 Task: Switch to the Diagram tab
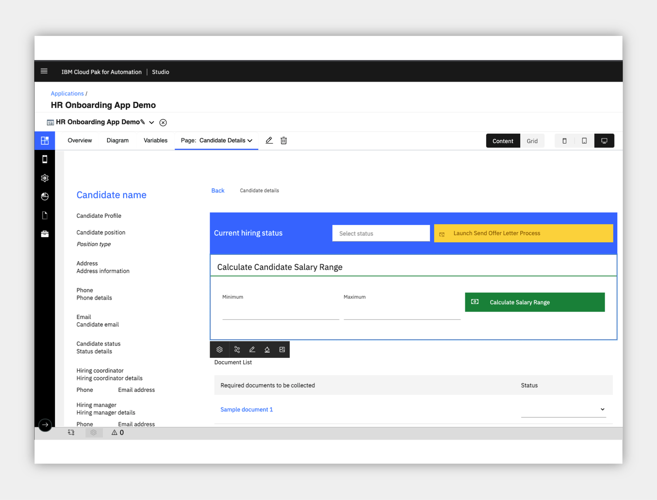[117, 140]
